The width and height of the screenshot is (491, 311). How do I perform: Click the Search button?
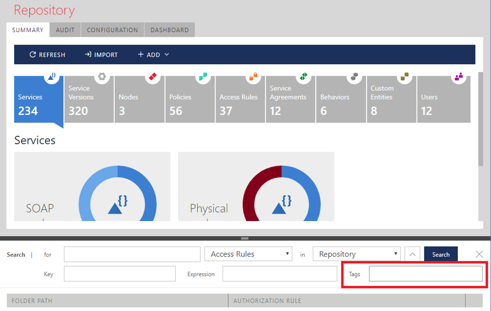click(x=441, y=254)
